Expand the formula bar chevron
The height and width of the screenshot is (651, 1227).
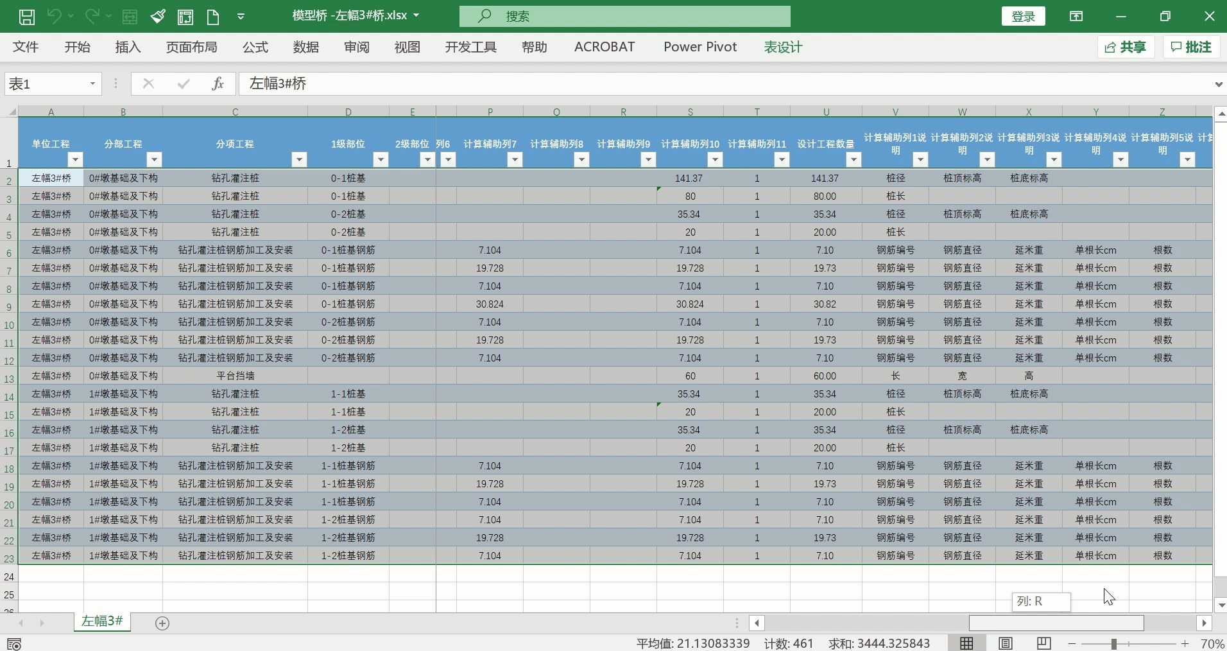pos(1218,84)
